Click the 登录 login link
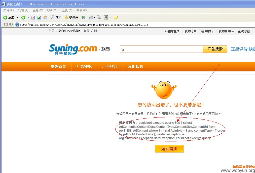The width and height of the screenshot is (255, 173). (87, 31)
